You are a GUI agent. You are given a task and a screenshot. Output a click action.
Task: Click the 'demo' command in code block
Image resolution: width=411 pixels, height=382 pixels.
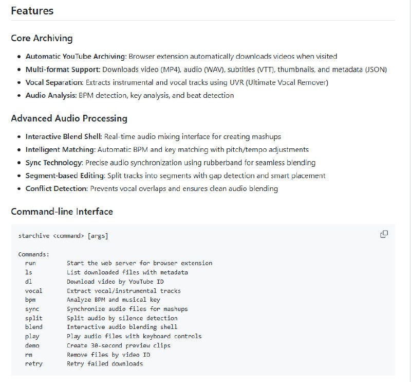pos(32,345)
